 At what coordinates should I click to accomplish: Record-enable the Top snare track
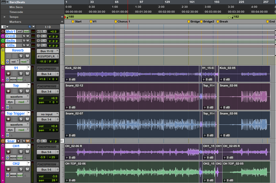8,91
